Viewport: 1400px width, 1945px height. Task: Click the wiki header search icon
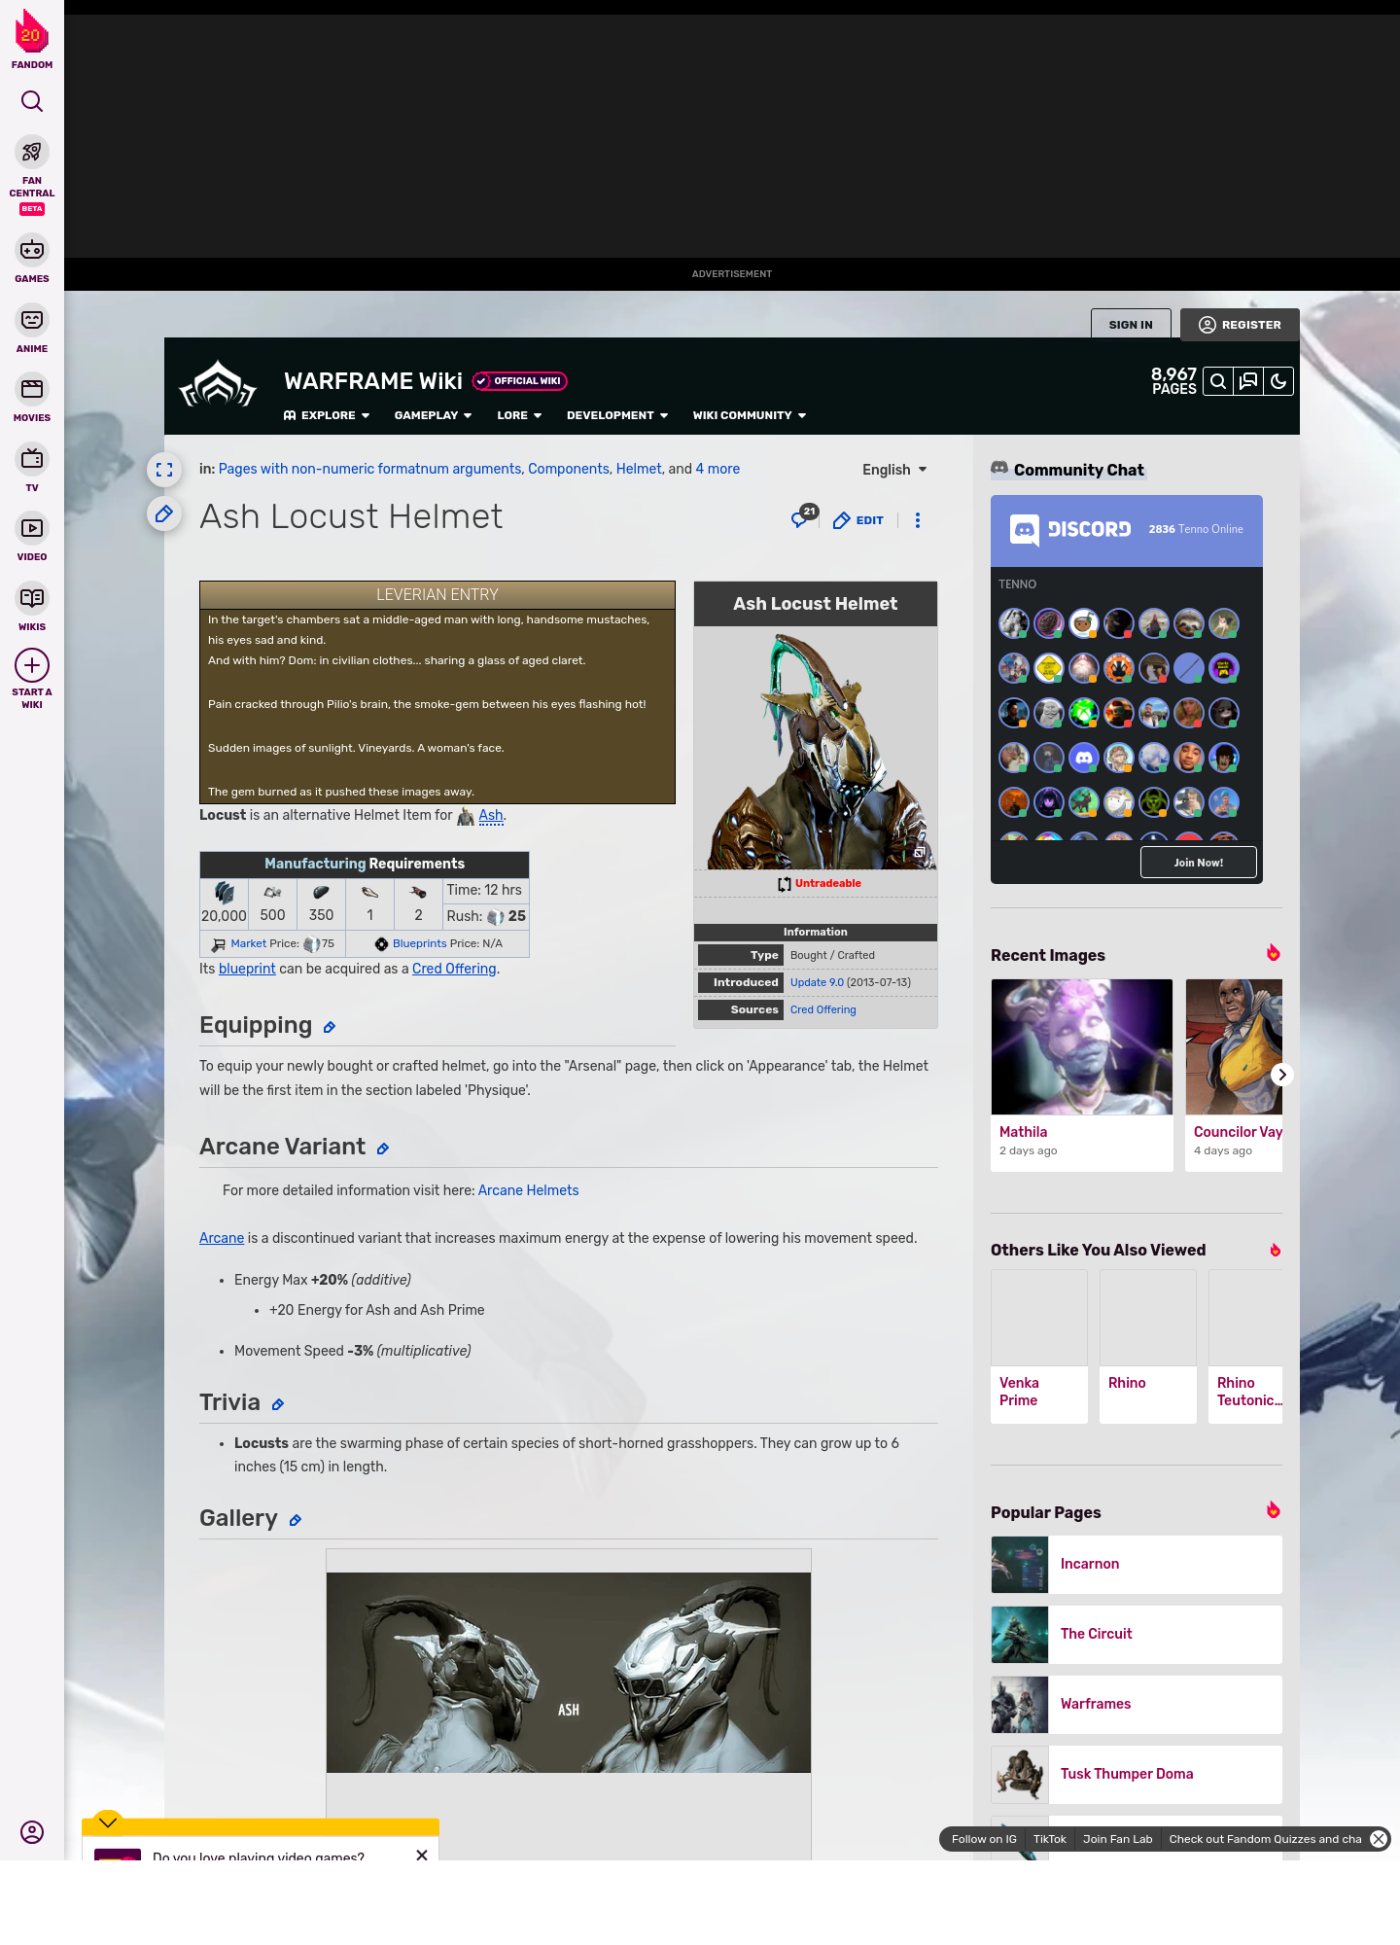(x=1218, y=381)
